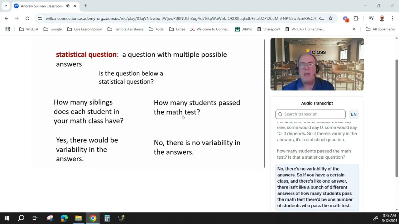Open the apps grid in bookmarks bar
The height and width of the screenshot is (224, 399).
click(x=7, y=29)
